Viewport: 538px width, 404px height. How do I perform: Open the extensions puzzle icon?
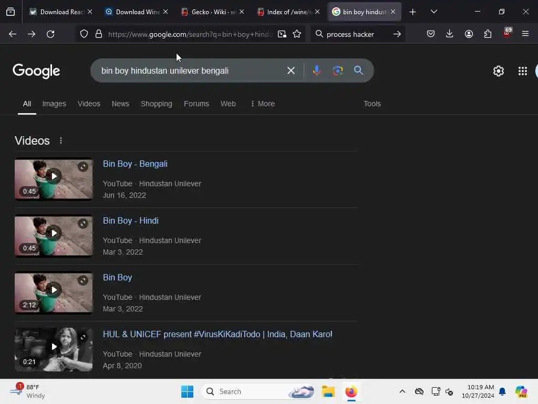(488, 34)
